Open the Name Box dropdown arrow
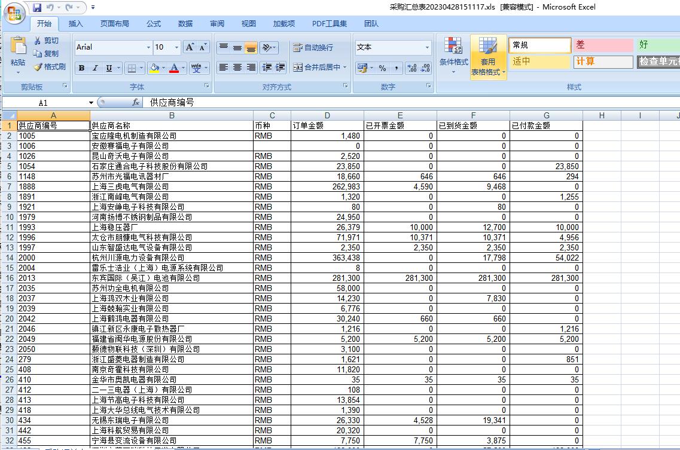680x450 pixels. tap(91, 103)
